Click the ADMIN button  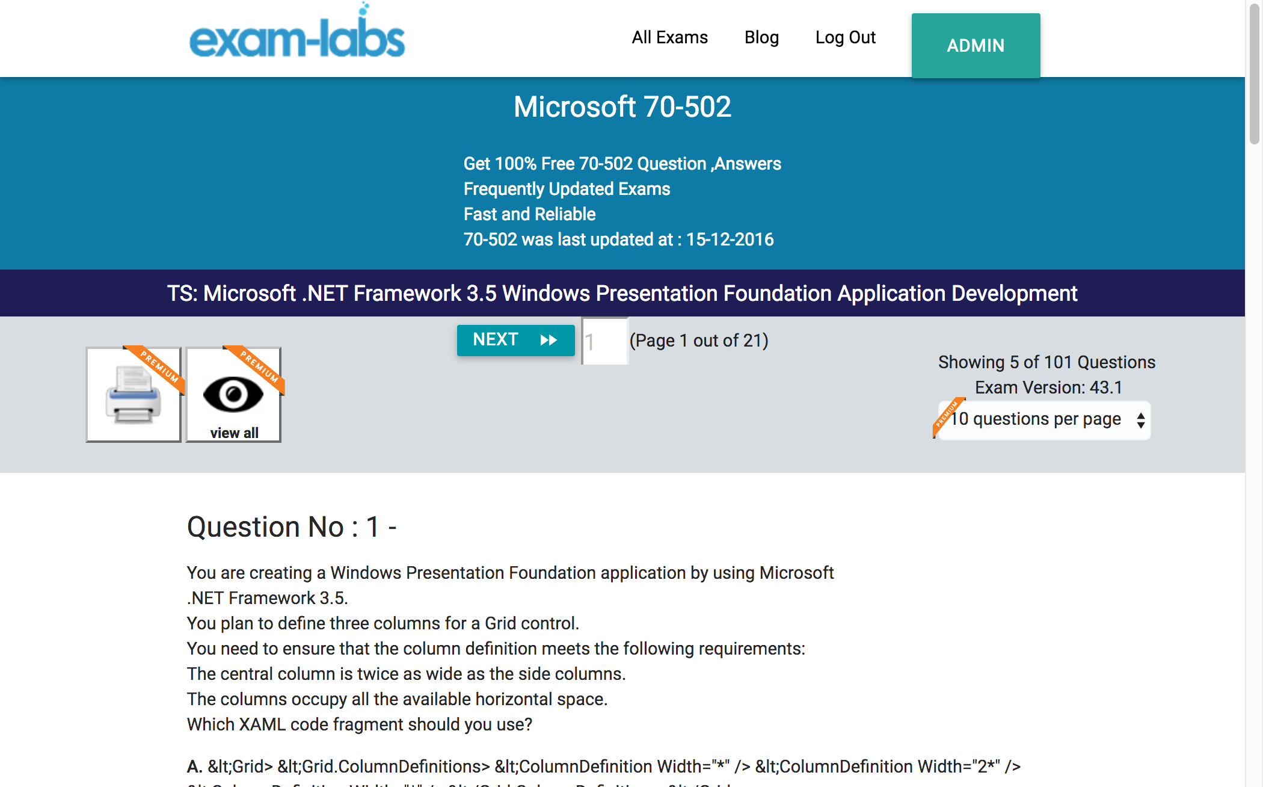(976, 46)
